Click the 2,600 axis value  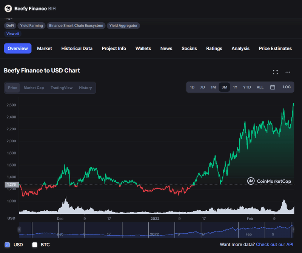pyautogui.click(x=11, y=105)
